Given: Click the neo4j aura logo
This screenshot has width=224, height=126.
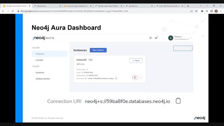Looking at the screenshot, I should pos(43,38).
